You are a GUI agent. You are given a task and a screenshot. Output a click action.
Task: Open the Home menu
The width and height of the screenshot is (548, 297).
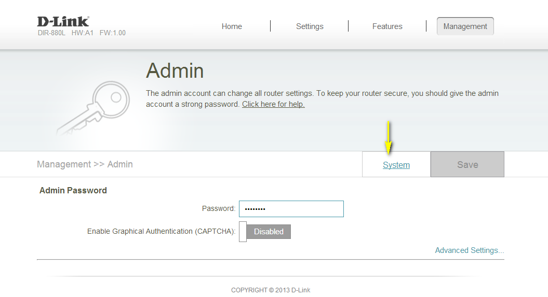232,26
